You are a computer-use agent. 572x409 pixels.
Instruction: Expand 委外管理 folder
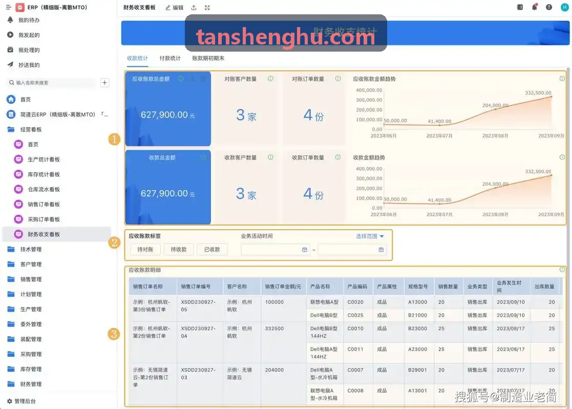(x=25, y=324)
